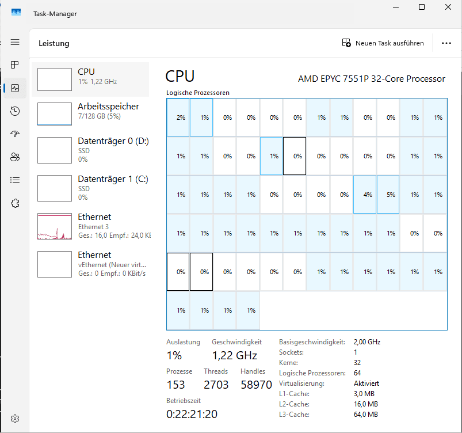Click the Virtualisierung value Aktiviert
The width and height of the screenshot is (462, 433).
366,383
